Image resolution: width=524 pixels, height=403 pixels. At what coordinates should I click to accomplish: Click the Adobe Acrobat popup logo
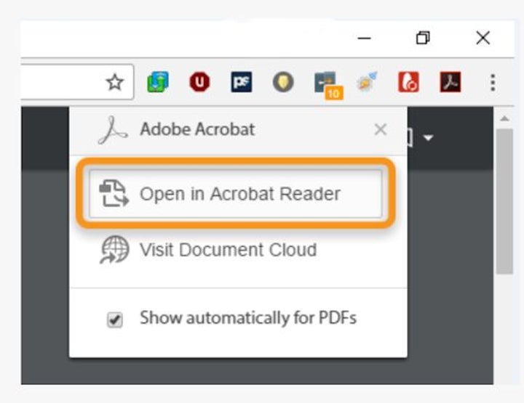click(x=113, y=130)
